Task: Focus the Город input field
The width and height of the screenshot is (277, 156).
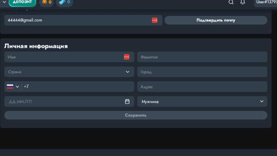Action: pos(202,72)
